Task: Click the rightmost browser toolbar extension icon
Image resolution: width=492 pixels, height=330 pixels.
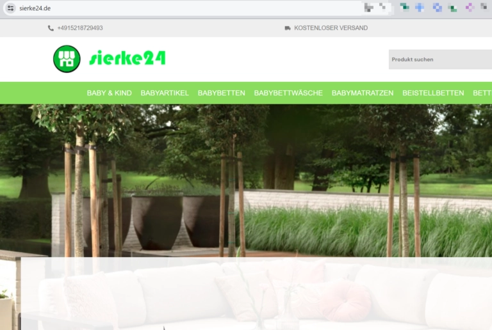Action: pos(486,8)
